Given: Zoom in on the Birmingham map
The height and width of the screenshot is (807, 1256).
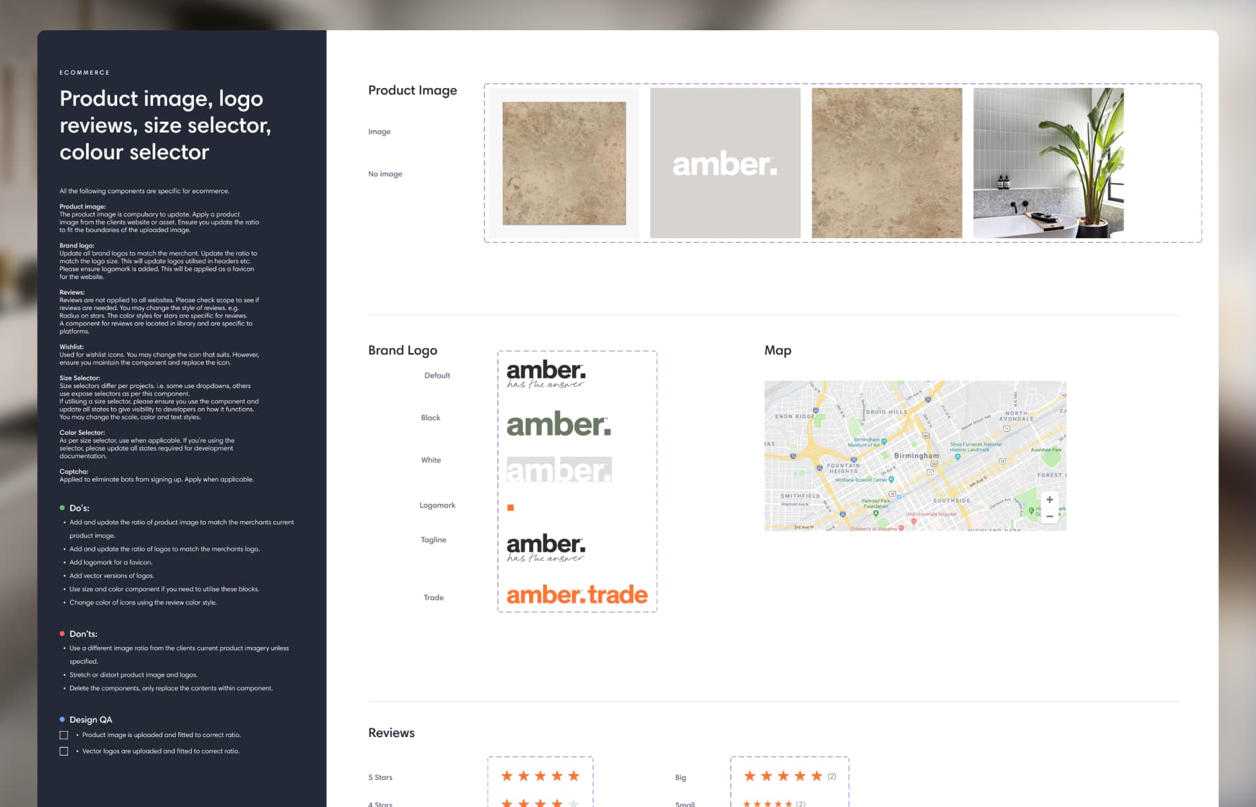Looking at the screenshot, I should coord(1049,500).
